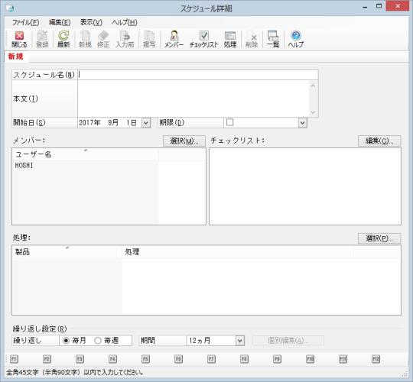Open the 一覧 list toolbar icon
Screen dimensions: 413x382
pyautogui.click(x=273, y=40)
